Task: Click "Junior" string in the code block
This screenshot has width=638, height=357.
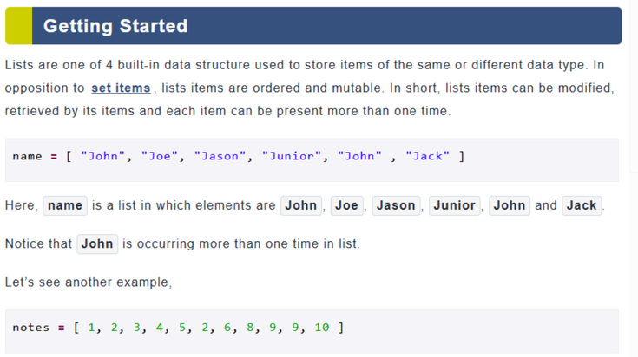Action: pos(292,156)
